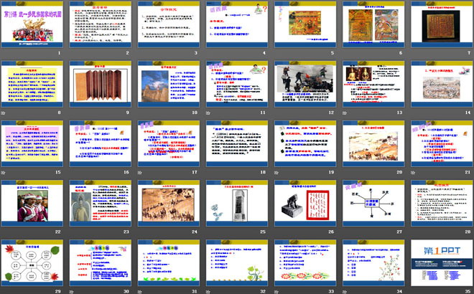Click the animation star icon under slide 8
This screenshot has width=474, height=294.
3,113
